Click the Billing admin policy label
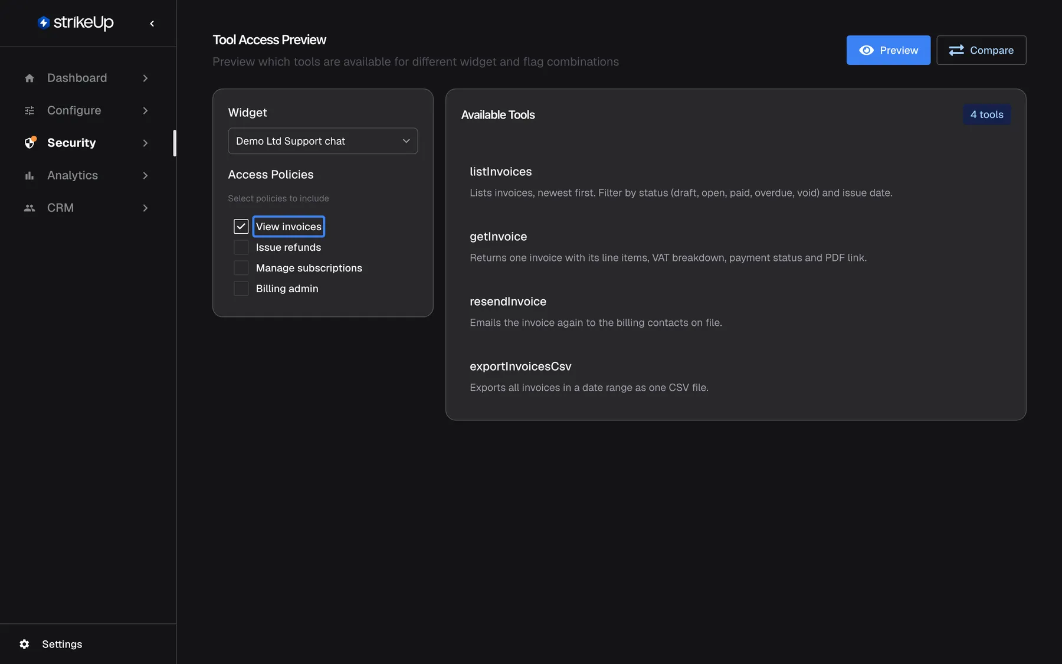This screenshot has height=664, width=1062. [x=287, y=289]
